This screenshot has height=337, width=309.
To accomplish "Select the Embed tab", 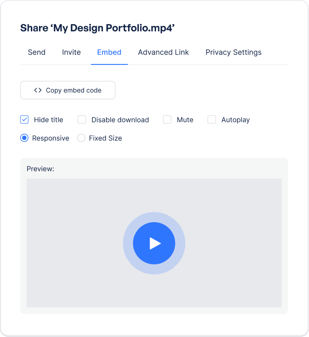I will coord(109,52).
